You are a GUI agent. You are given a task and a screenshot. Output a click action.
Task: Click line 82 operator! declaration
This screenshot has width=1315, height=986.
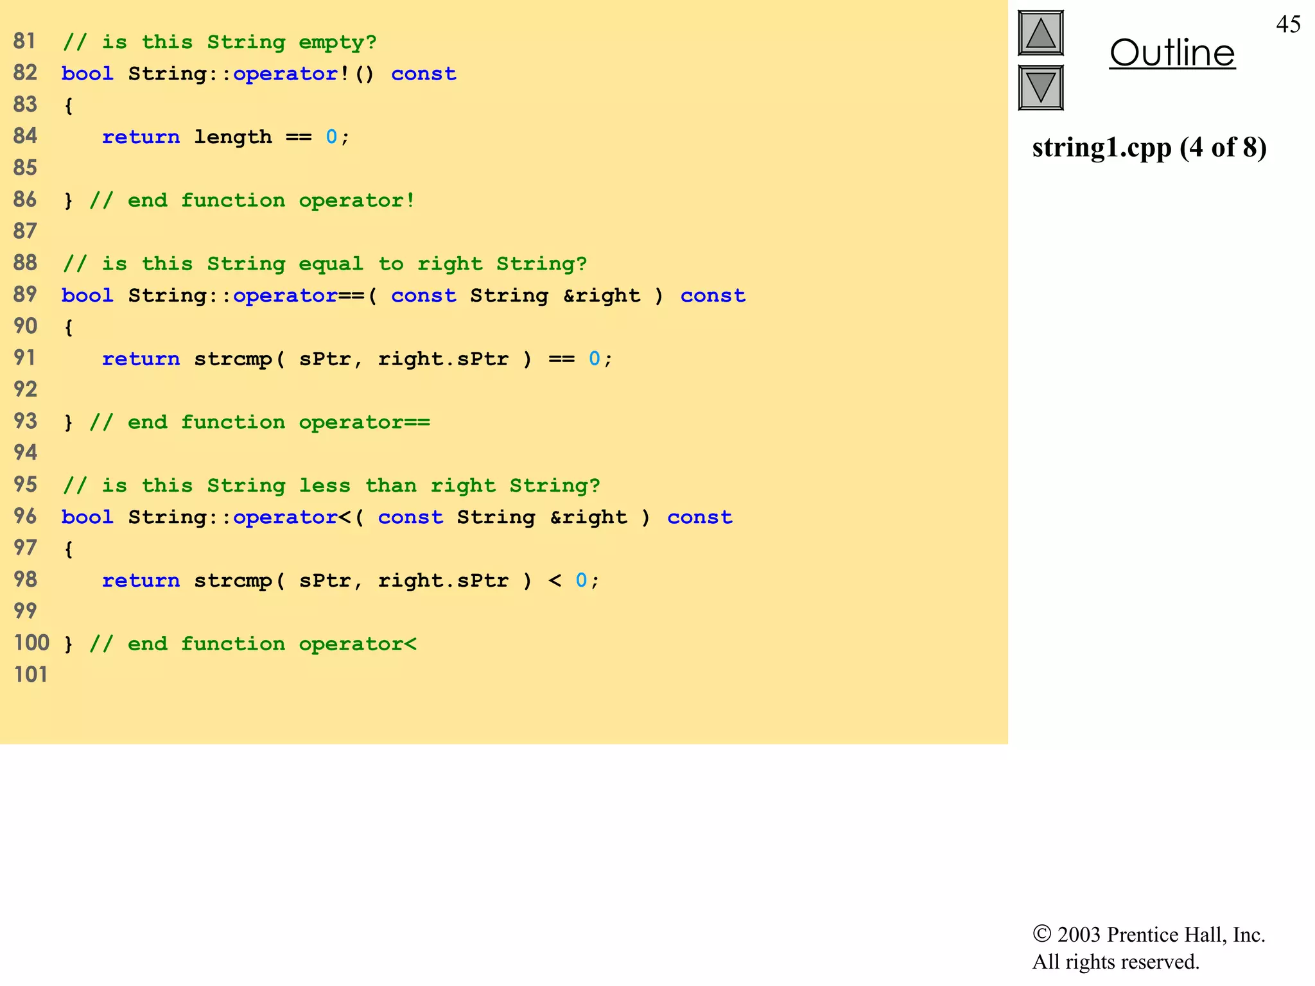click(x=259, y=74)
